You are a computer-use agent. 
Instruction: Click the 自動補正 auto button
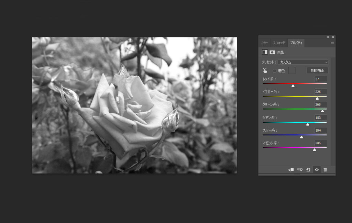(x=317, y=70)
